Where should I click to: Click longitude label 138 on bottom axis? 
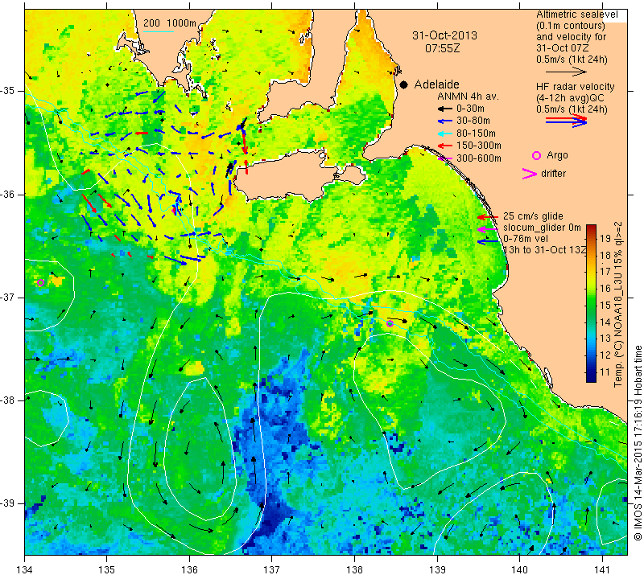pyautogui.click(x=354, y=570)
